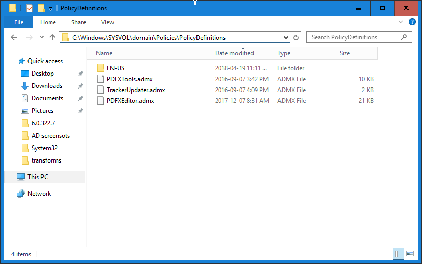Sort by the Date modified column
The width and height of the screenshot is (422, 264).
tap(243, 53)
